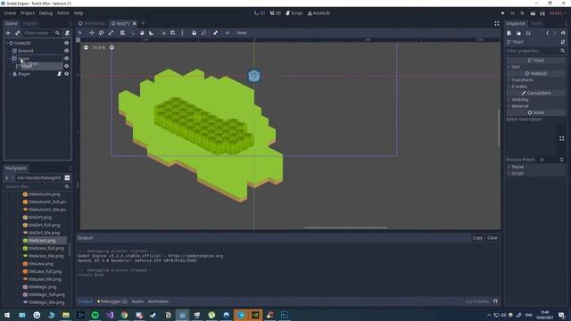Toggle smart snap in the viewport toolbar

click(x=163, y=33)
